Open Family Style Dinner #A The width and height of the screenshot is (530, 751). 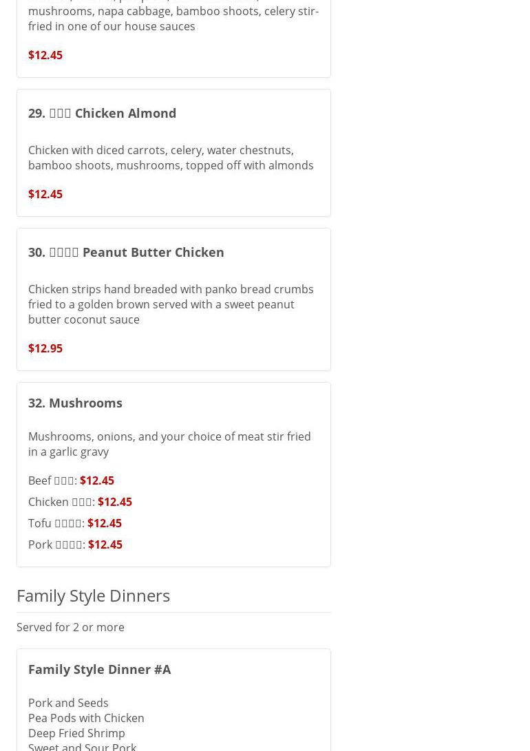pos(100,669)
